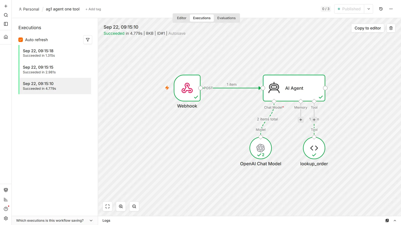Open settings gear icon in sidebar
Image resolution: width=401 pixels, height=225 pixels.
pyautogui.click(x=6, y=218)
